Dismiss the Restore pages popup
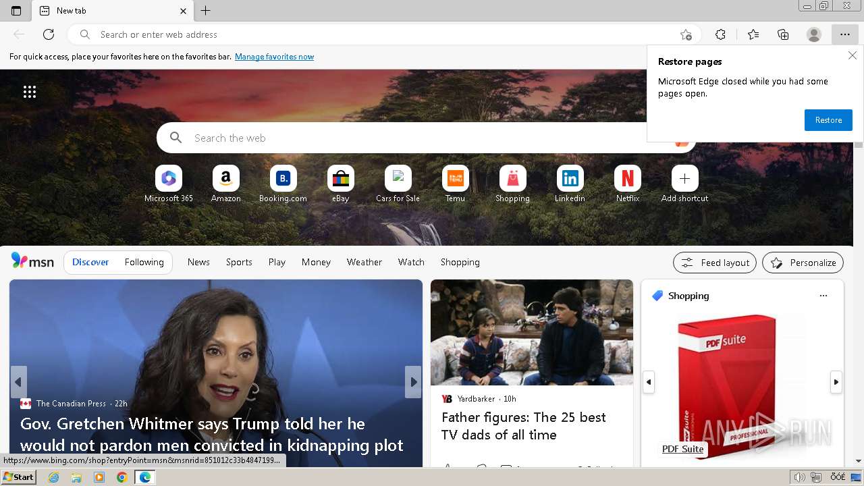The width and height of the screenshot is (864, 486). tap(853, 56)
